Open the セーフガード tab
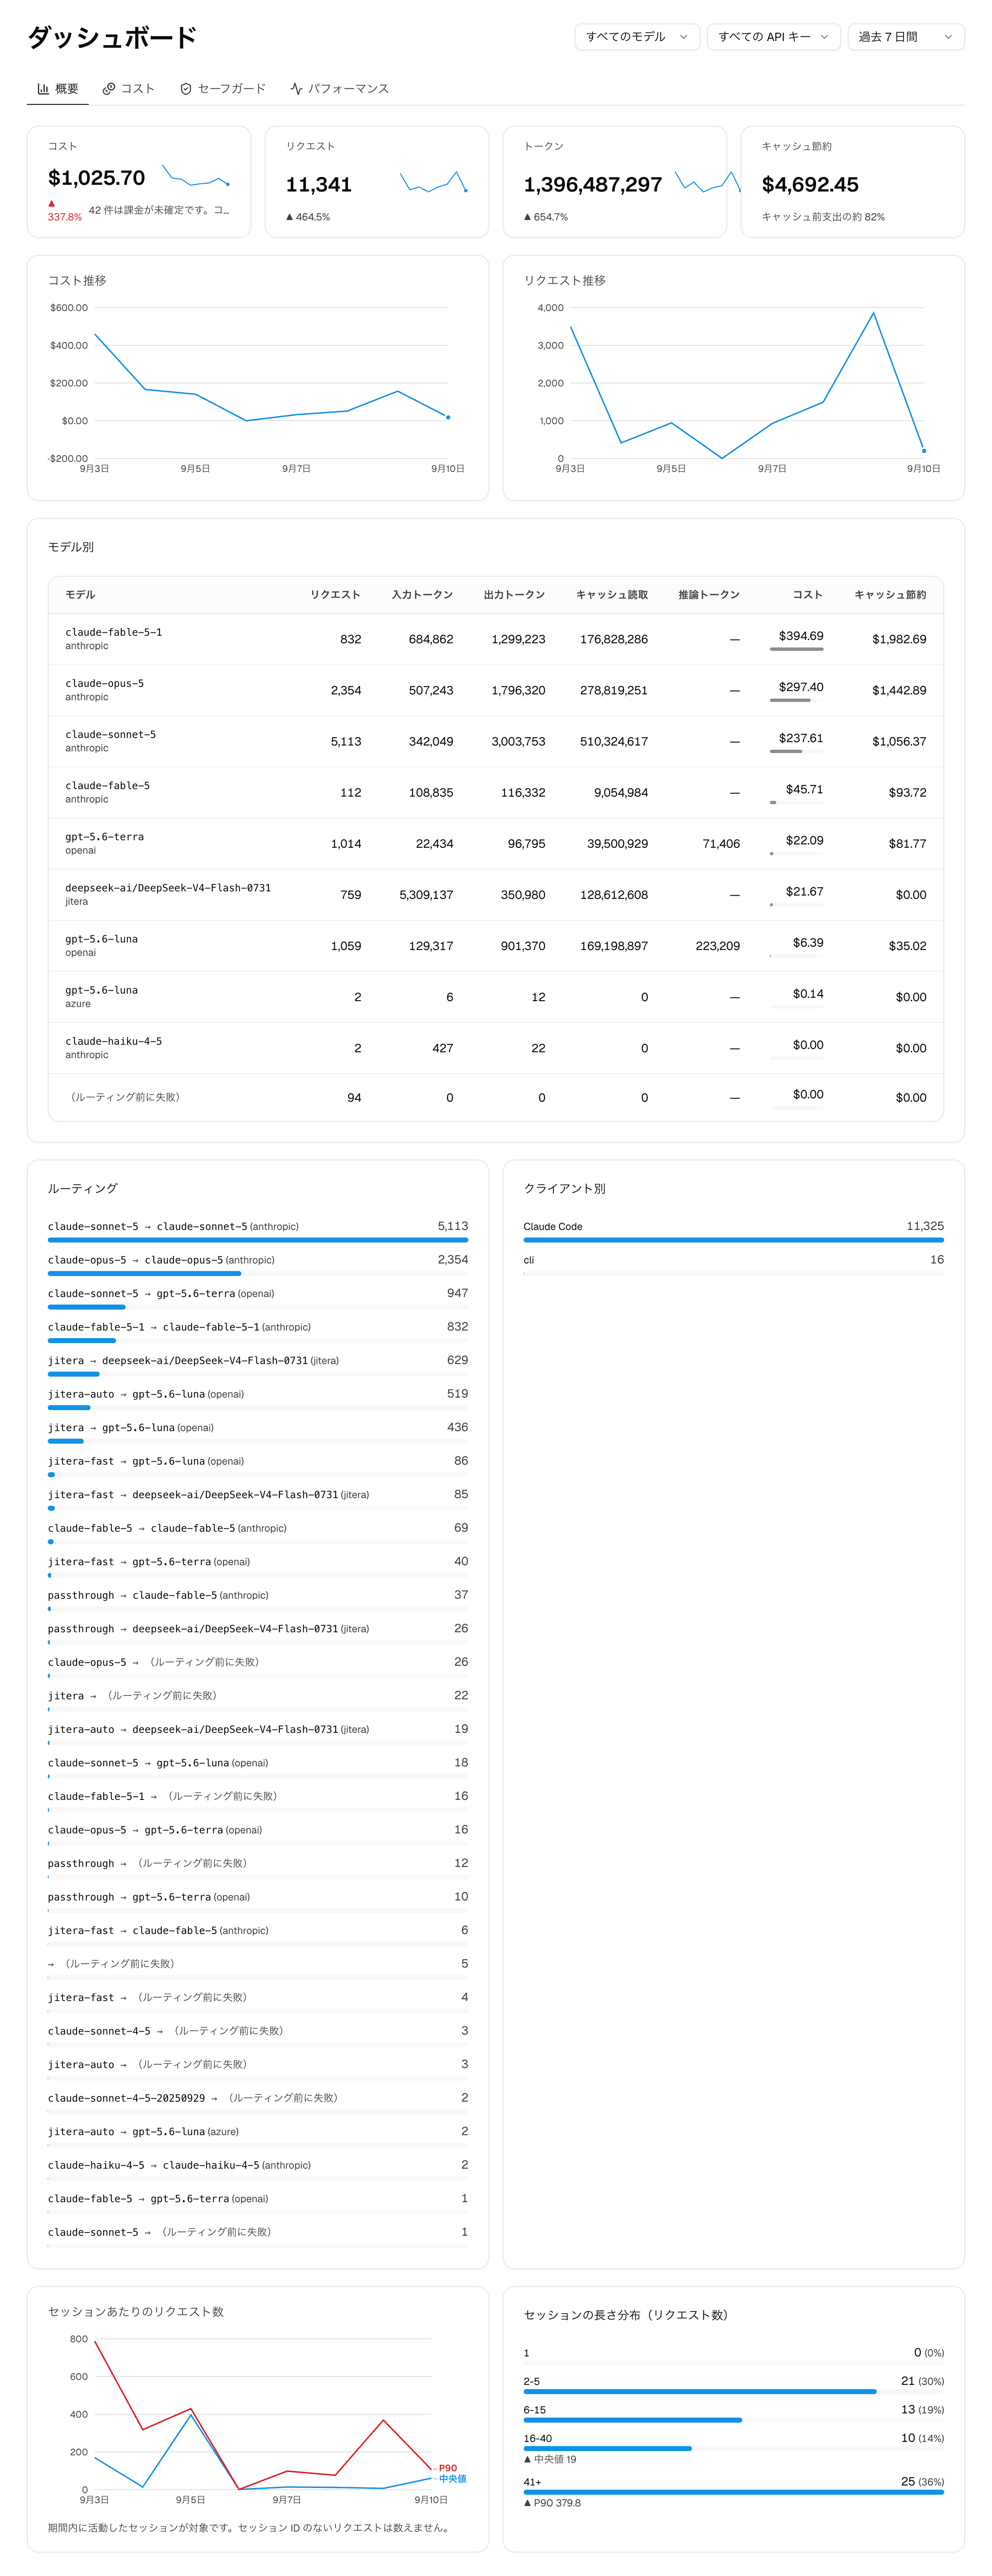Screen dimensions: 992x2576 [x=223, y=89]
